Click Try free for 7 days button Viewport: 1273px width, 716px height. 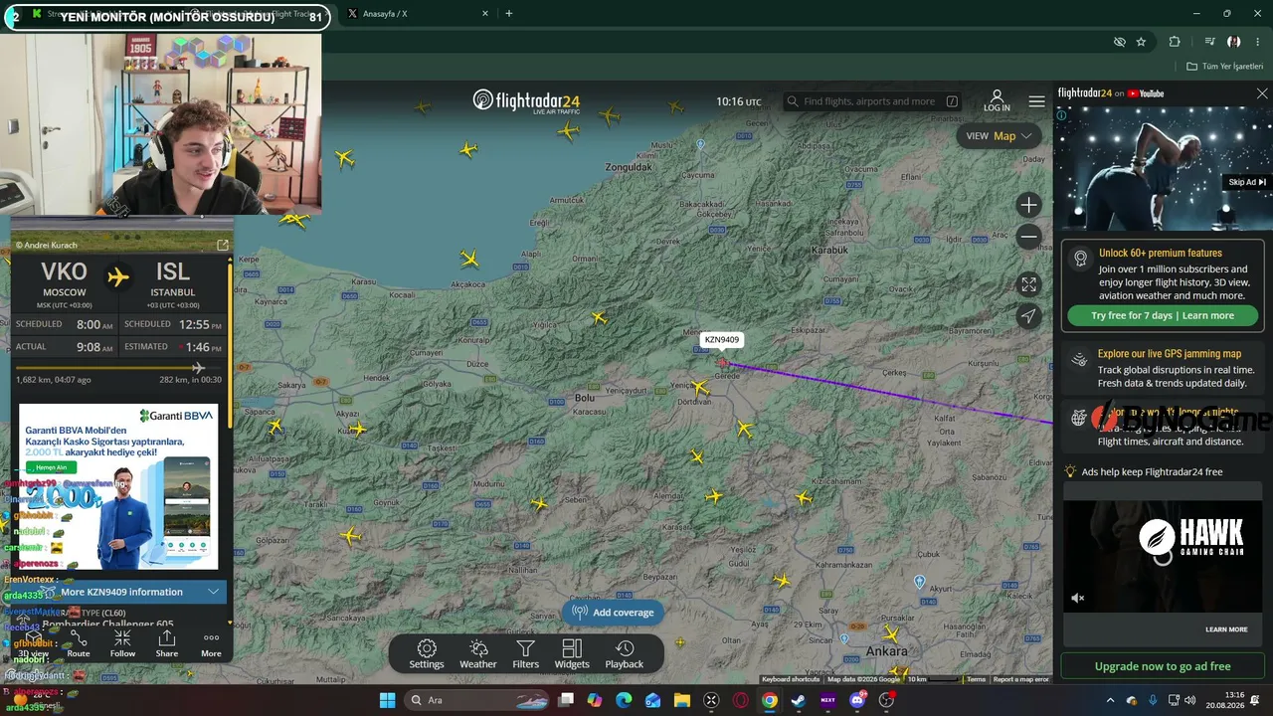coord(1163,315)
